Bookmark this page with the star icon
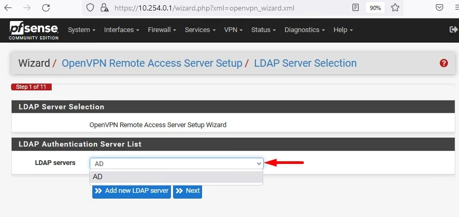 395,7
